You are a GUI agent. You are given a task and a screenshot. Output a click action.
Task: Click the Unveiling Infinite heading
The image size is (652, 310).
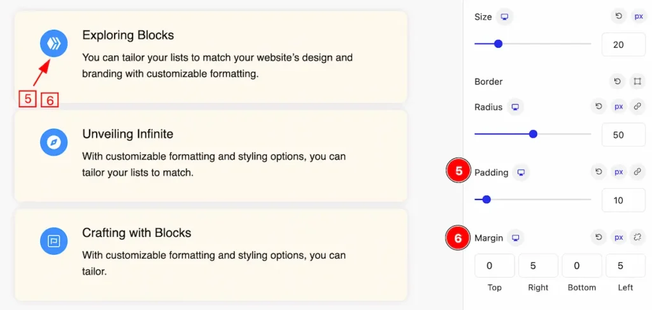click(127, 133)
